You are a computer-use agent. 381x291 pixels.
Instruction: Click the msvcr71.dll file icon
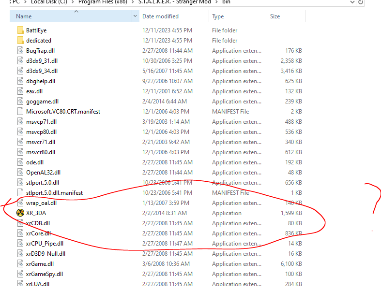click(21, 142)
